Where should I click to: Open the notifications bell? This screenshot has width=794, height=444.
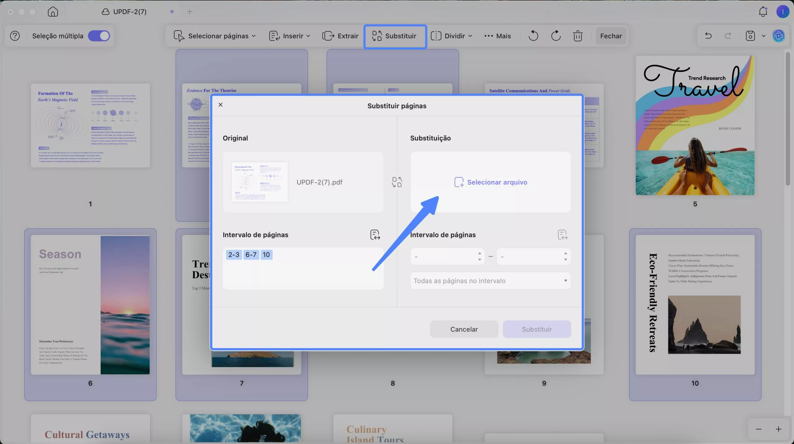(x=763, y=12)
